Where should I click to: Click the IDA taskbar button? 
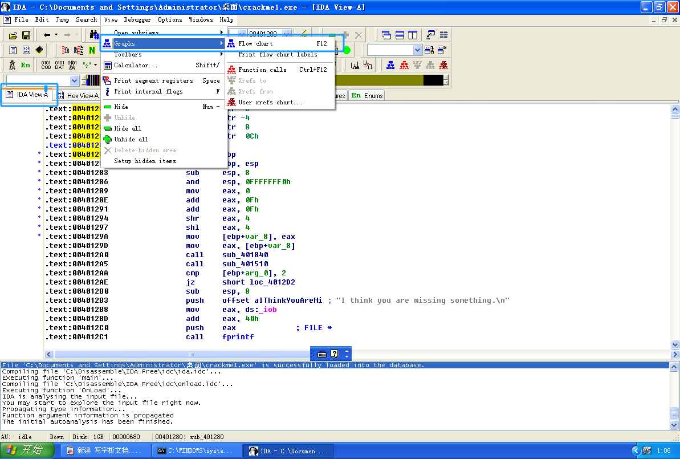[x=287, y=451]
